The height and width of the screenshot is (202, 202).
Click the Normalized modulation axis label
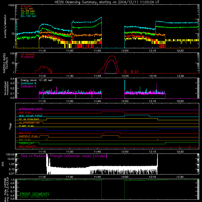6,88
